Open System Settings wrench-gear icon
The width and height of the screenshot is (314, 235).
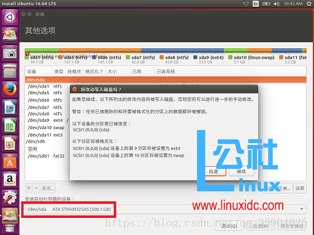tap(10, 197)
